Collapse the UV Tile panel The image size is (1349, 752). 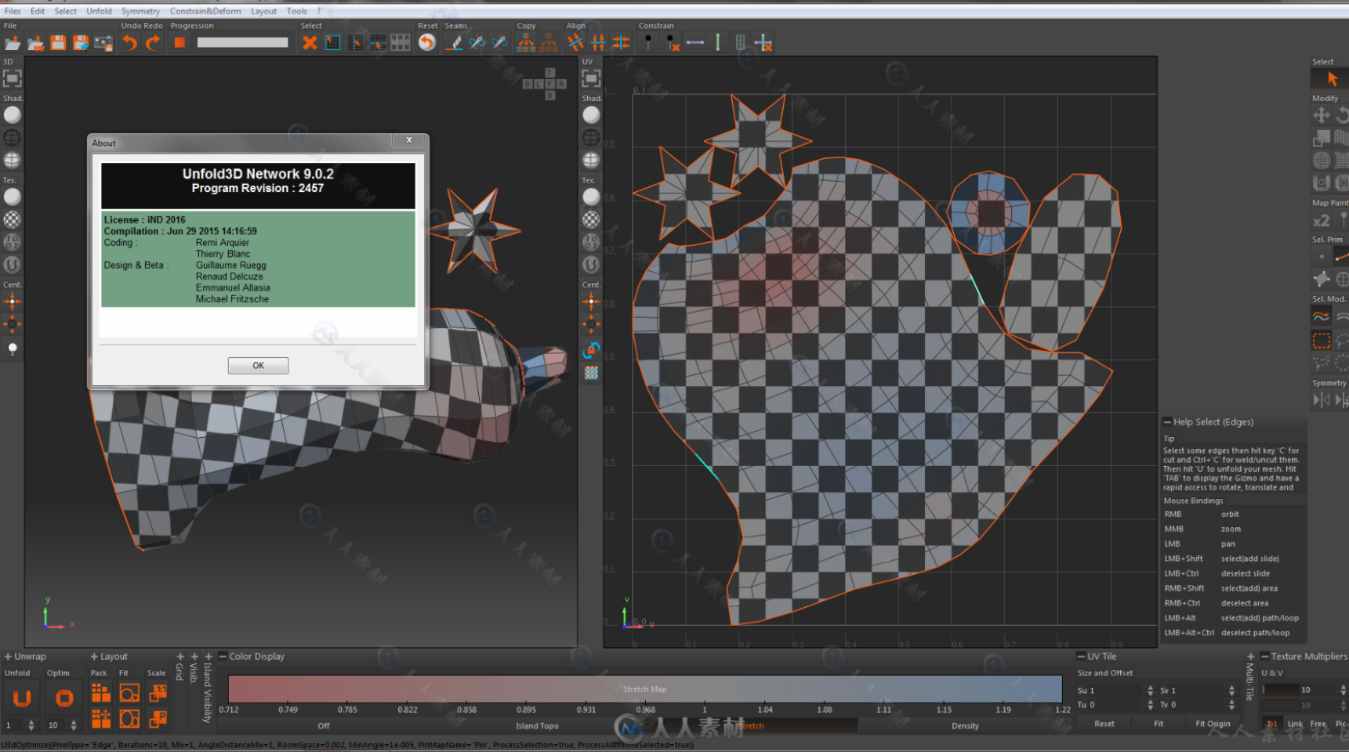pos(1081,656)
